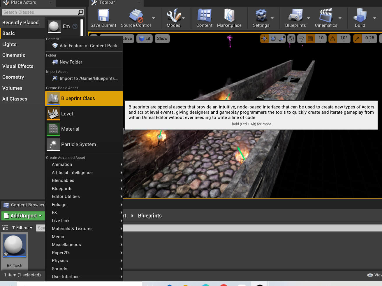The height and width of the screenshot is (286, 382).
Task: Choose Import to /Game/Blueprints
Action: [84, 78]
